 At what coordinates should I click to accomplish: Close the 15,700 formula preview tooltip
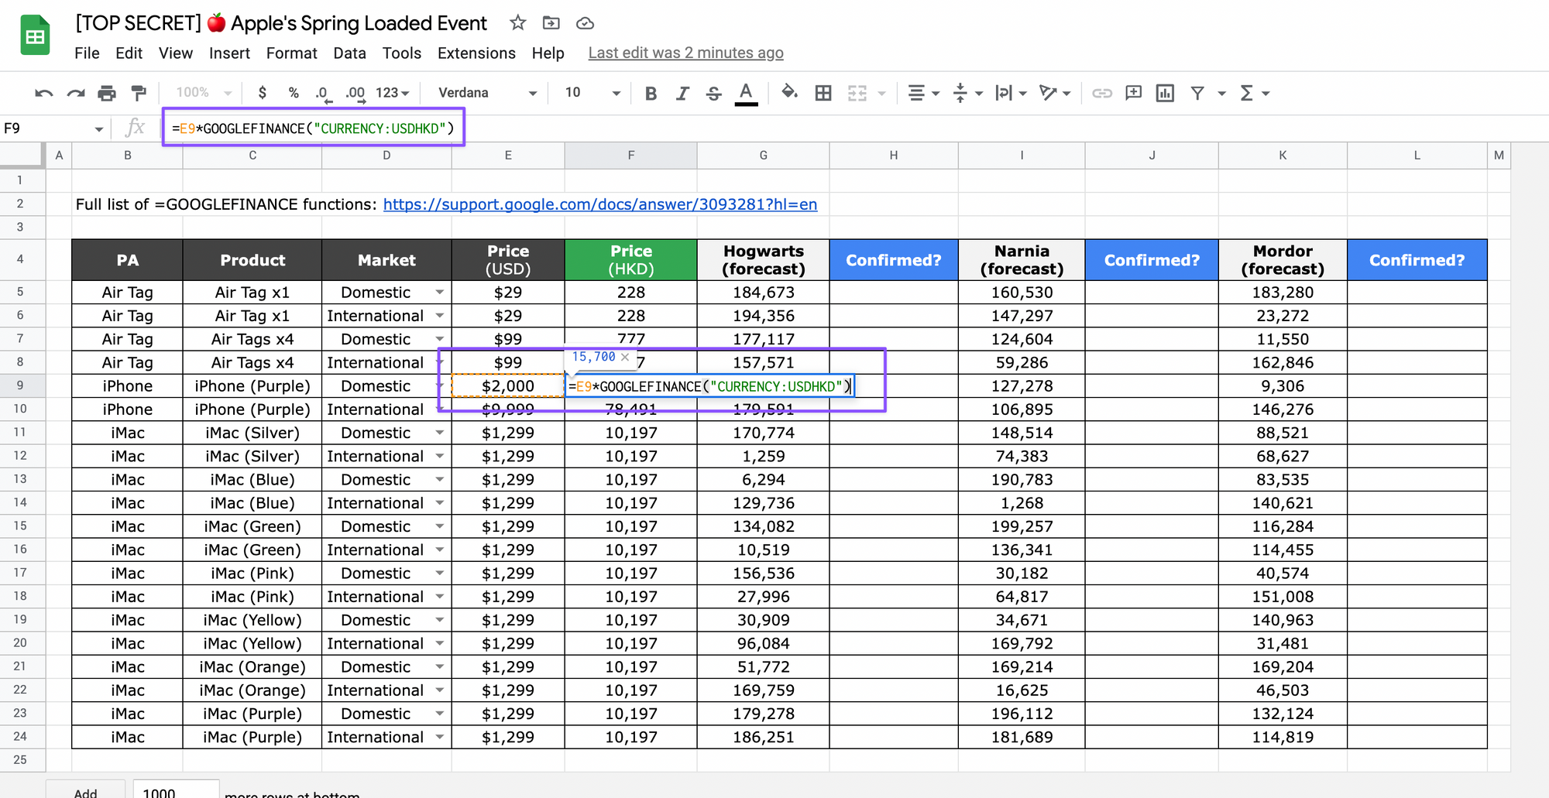(625, 357)
